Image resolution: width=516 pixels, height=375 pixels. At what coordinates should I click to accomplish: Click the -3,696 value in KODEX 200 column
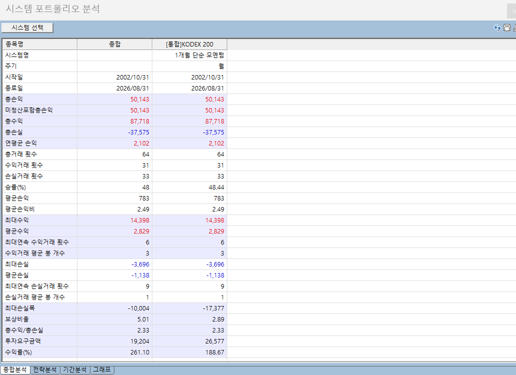point(215,264)
